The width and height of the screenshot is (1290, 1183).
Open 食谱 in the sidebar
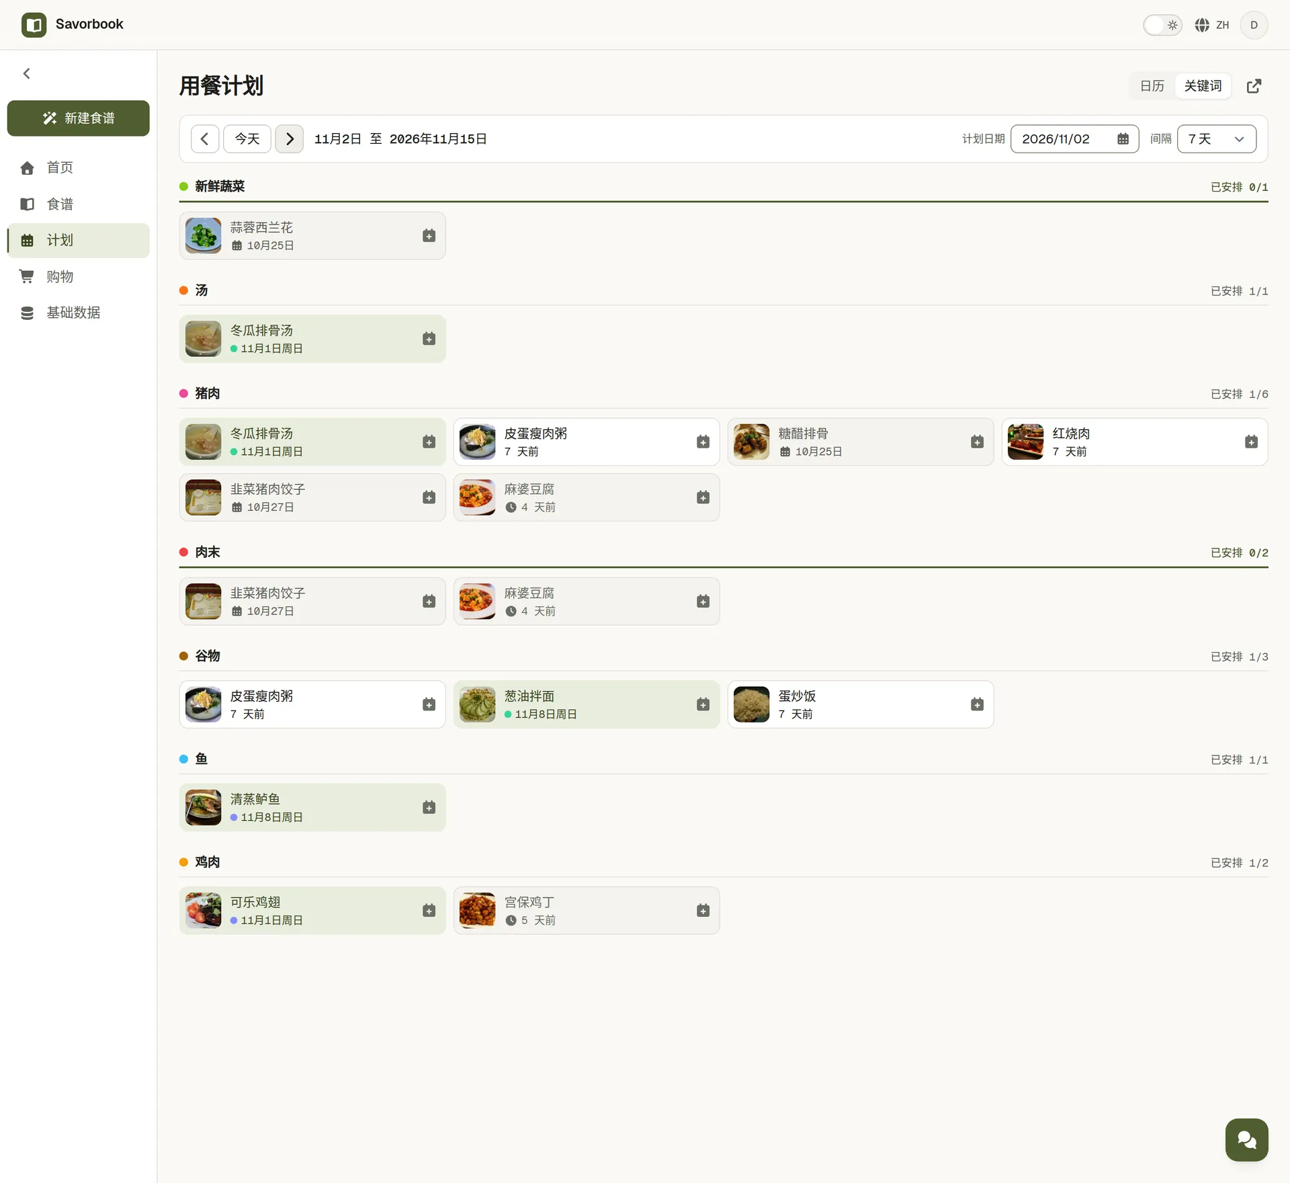[x=78, y=204]
